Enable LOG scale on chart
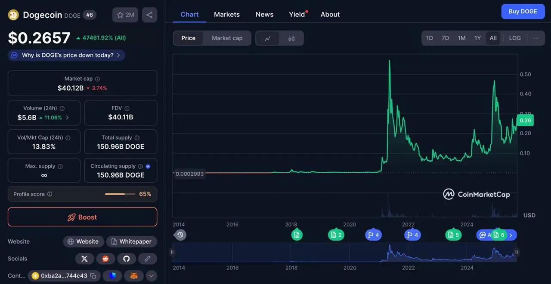Viewport: 551px width, 284px height. click(x=515, y=38)
